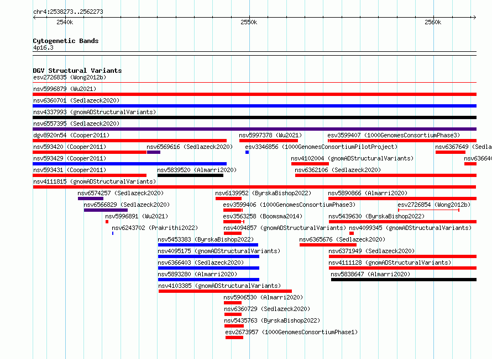The image size is (492, 359).
Task: Open esv3346856 PilotProject variant label
Action: coord(321,147)
